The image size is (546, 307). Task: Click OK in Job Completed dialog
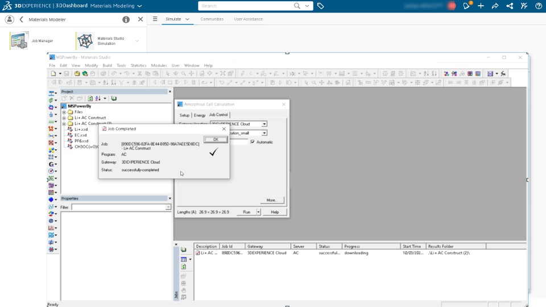pos(216,140)
